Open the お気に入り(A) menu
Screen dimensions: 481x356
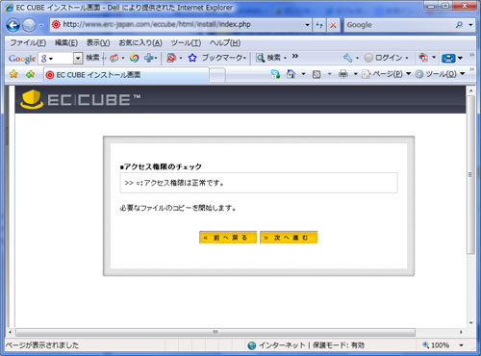coord(140,42)
